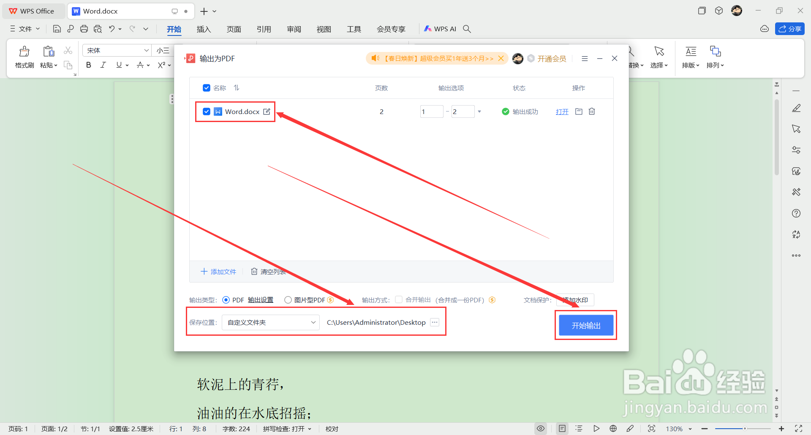Open the pen annotation tool in right sidebar

click(796, 108)
